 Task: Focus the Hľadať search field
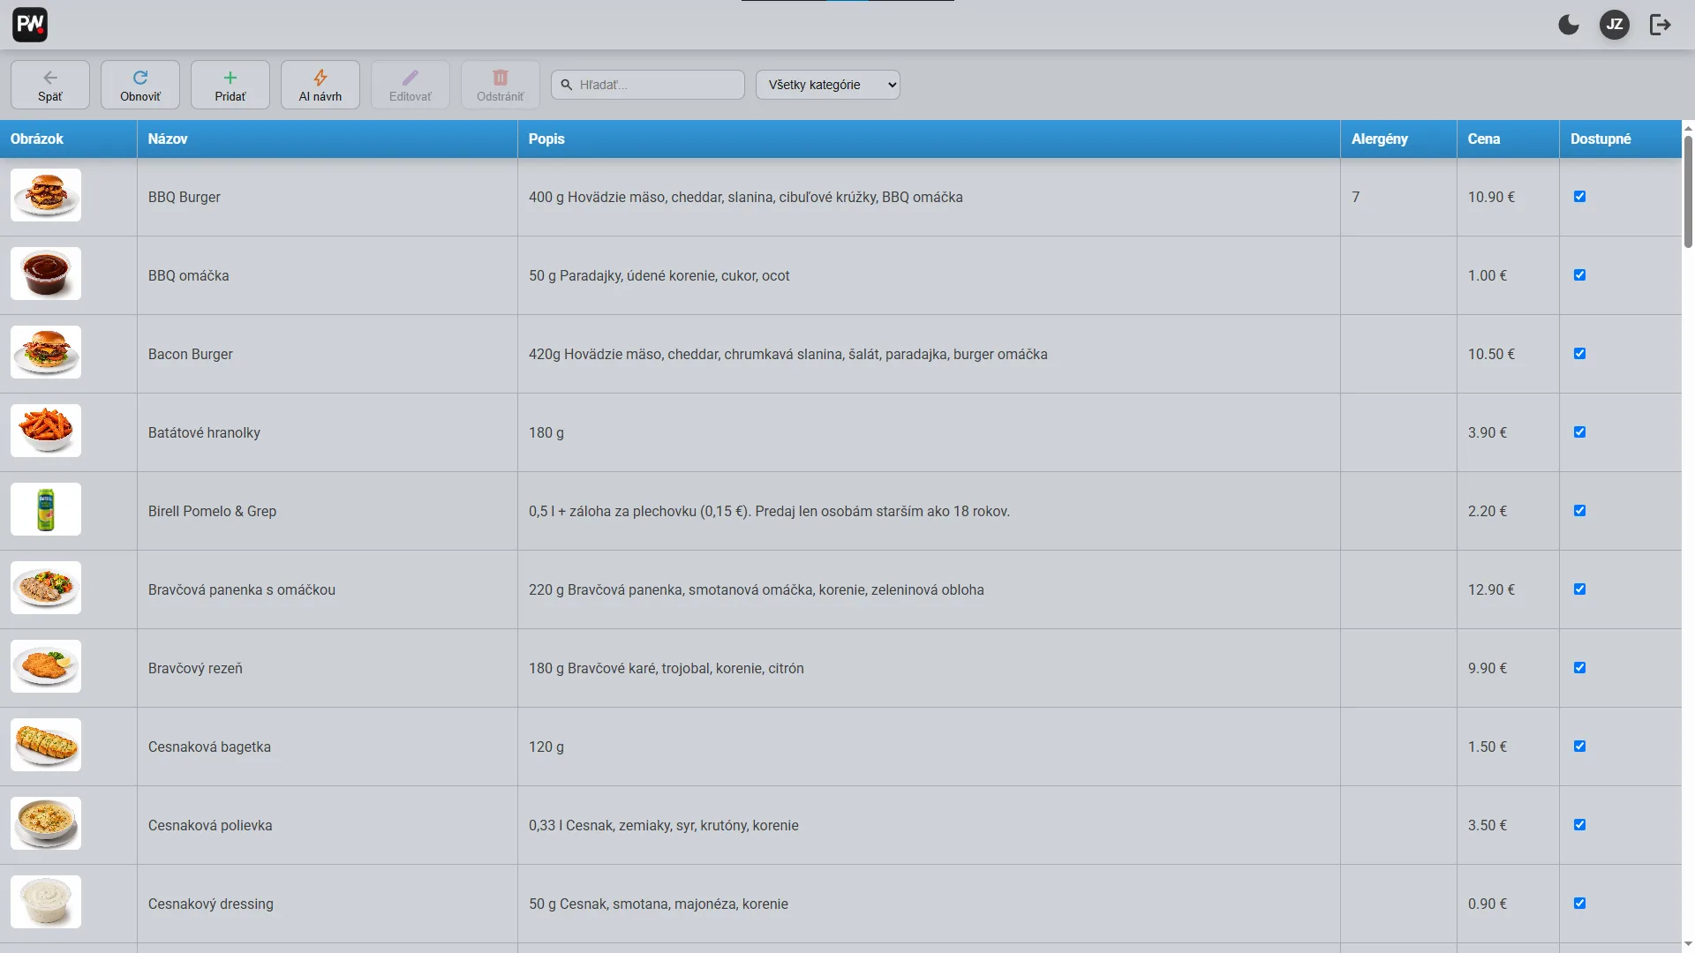point(648,85)
